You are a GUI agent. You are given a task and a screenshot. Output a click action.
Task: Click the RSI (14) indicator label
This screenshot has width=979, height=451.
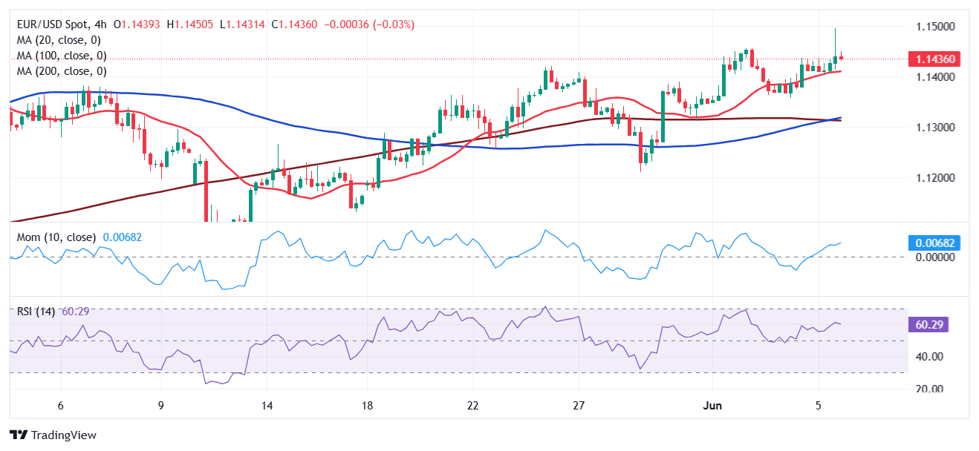[36, 312]
